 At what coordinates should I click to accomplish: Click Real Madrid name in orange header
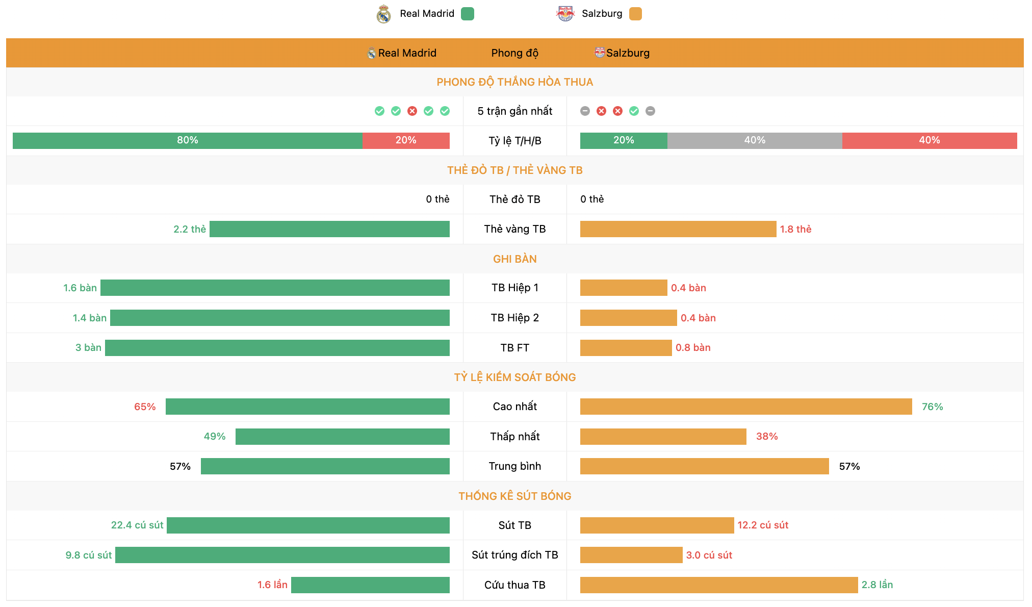pos(407,53)
